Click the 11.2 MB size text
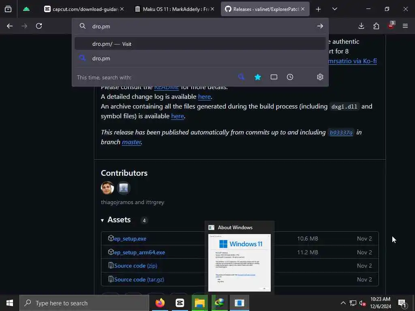The image size is (415, 311). coord(308,252)
